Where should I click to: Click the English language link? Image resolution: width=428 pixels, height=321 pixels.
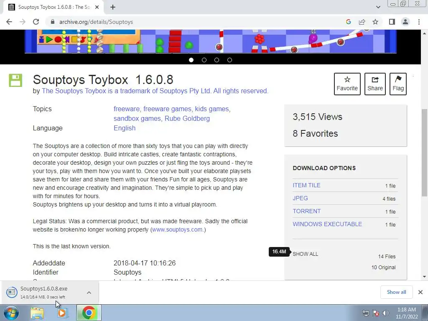click(125, 128)
